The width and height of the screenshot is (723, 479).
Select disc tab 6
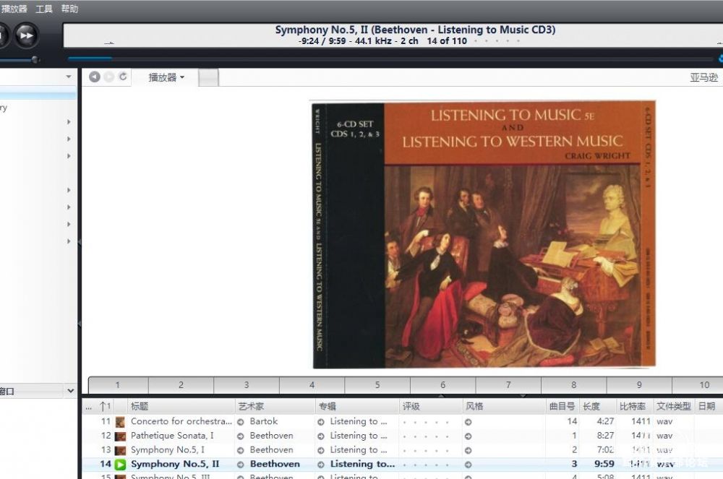point(443,384)
